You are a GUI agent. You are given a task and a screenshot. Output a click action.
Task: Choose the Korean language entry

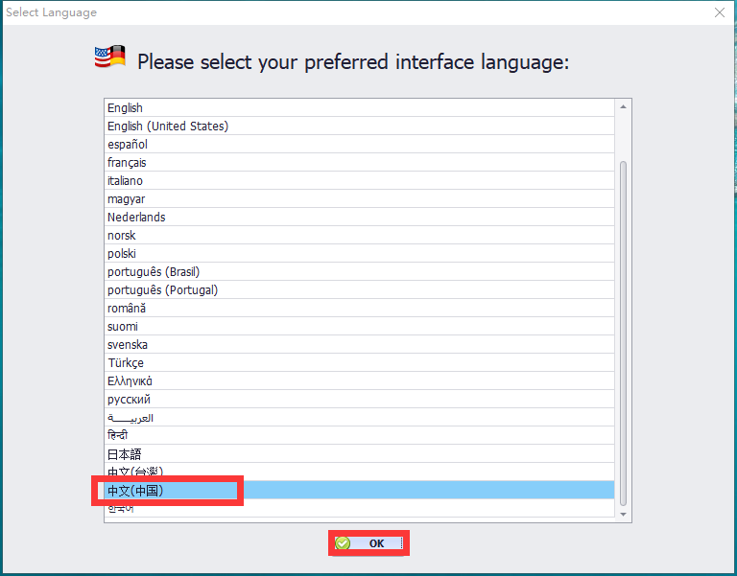(359, 508)
